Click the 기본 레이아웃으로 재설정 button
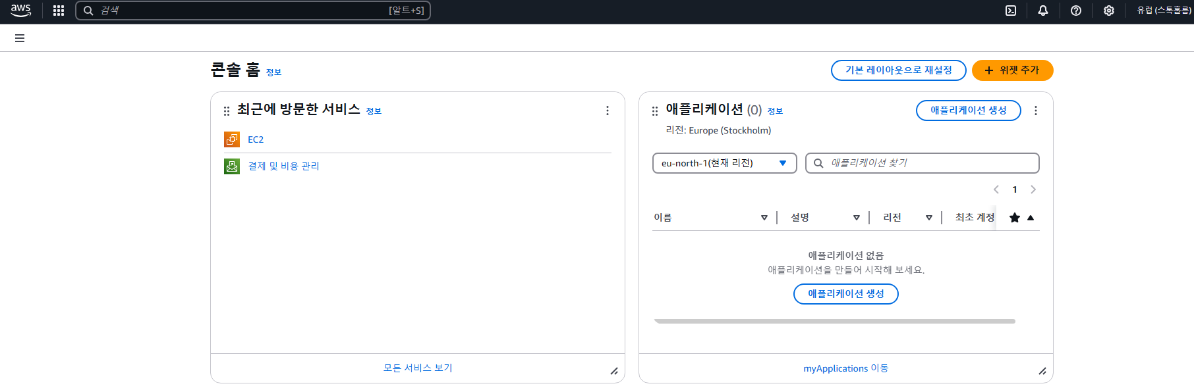The height and width of the screenshot is (392, 1194). 899,70
